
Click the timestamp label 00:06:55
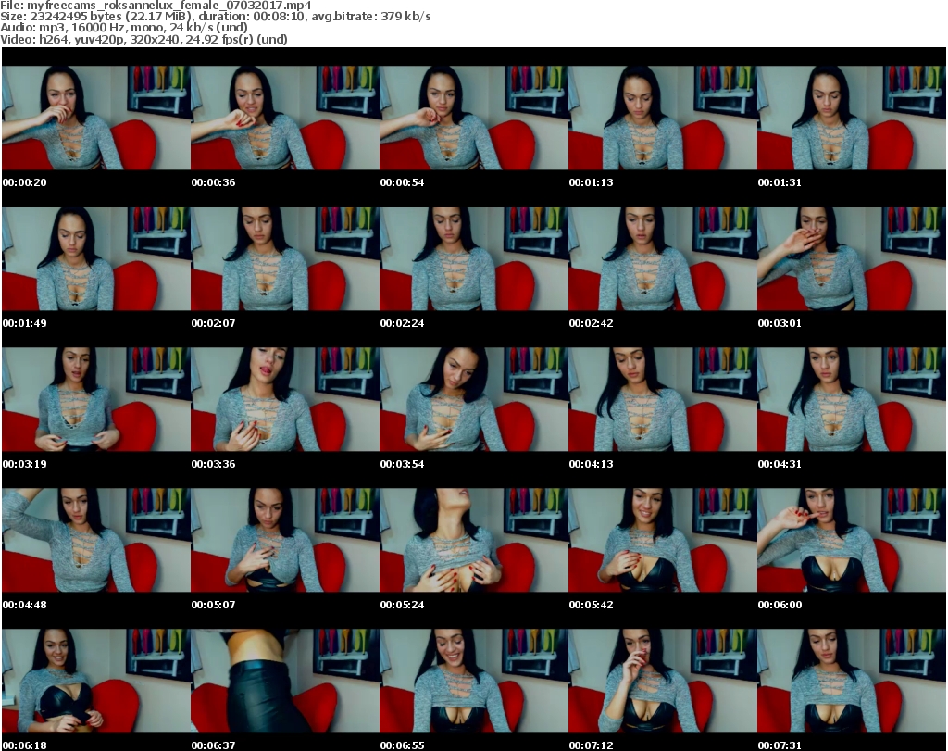pos(402,745)
